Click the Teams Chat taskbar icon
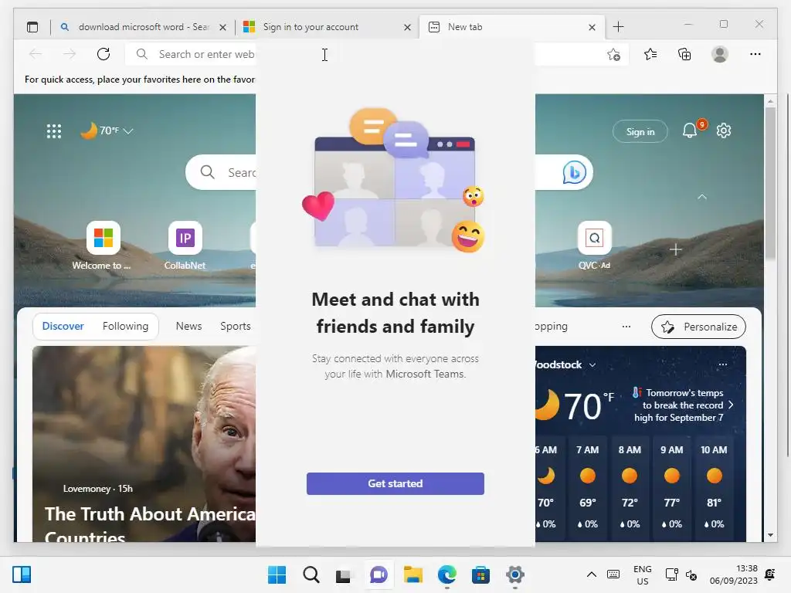791x593 pixels. coord(379,574)
